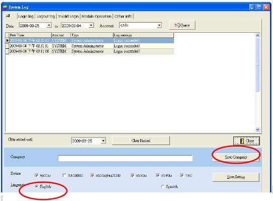This screenshot has width=273, height=201.
Task: Click the Type column header
Action: tap(92, 35)
